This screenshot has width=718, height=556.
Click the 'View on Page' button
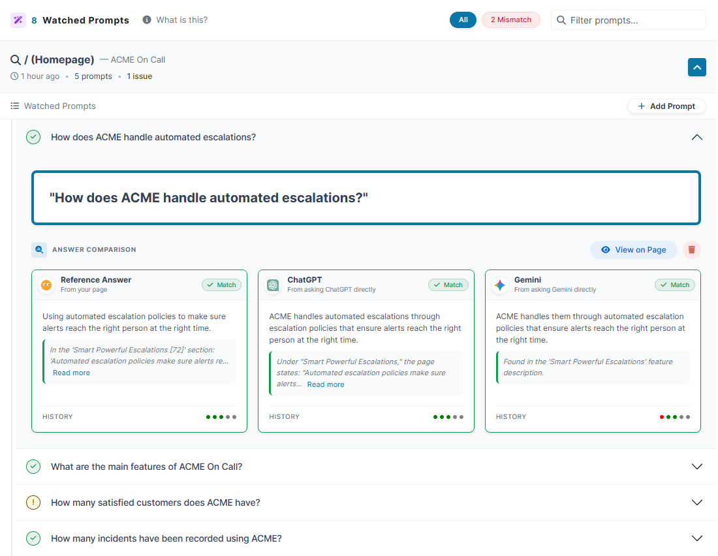tap(633, 249)
